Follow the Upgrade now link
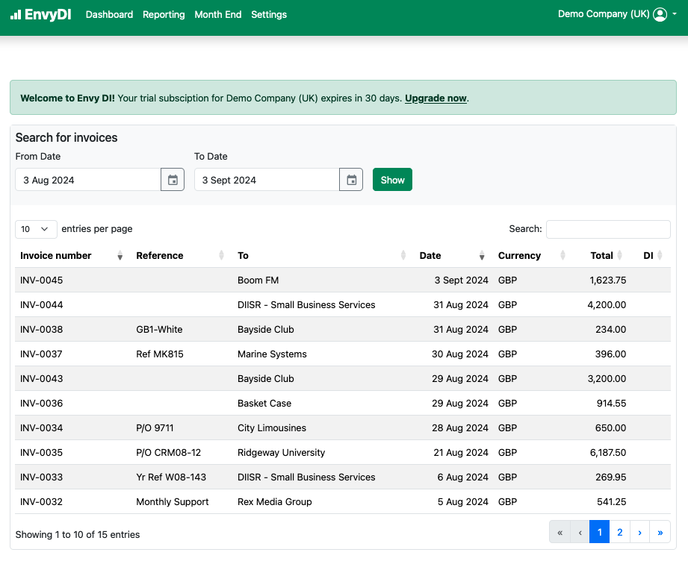This screenshot has width=688, height=567. [436, 98]
